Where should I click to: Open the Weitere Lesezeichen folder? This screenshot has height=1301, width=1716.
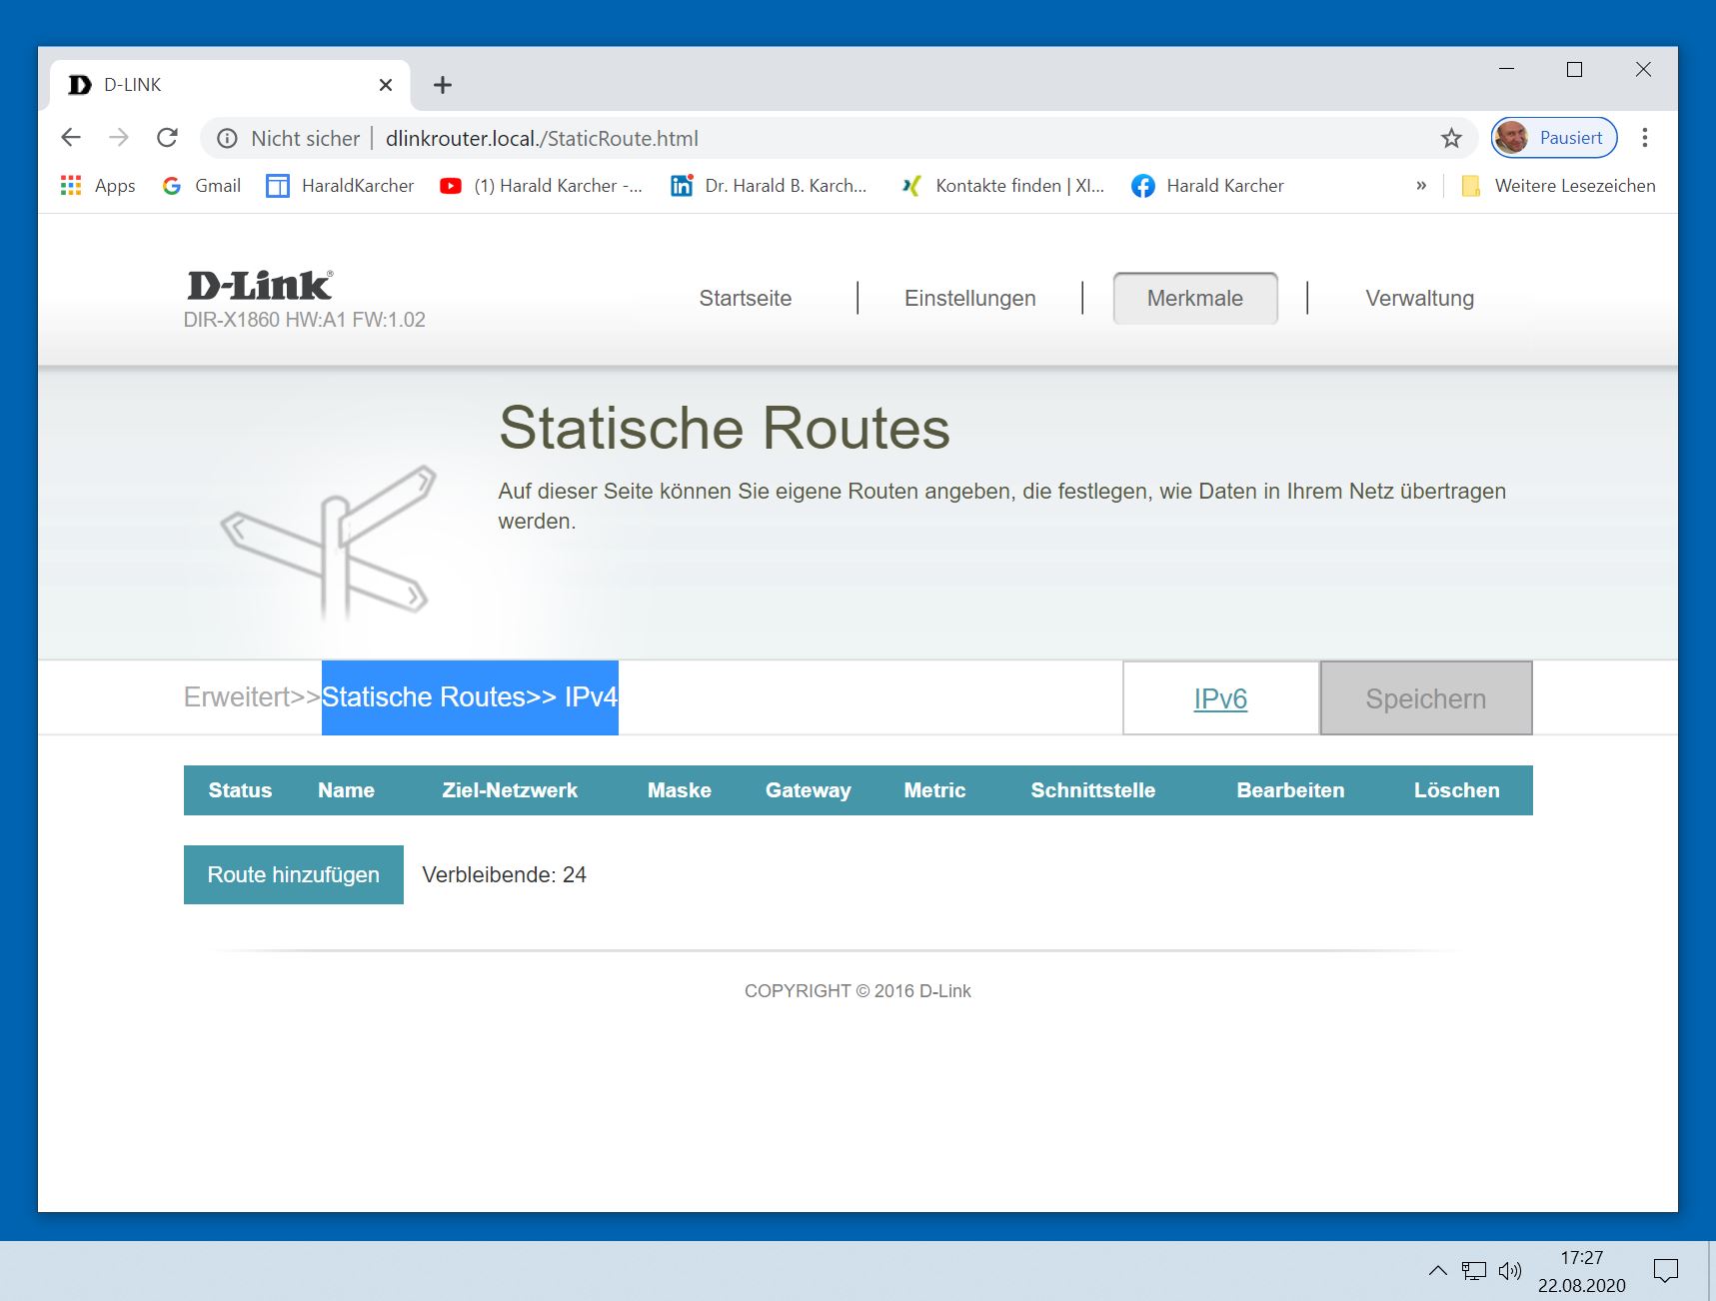(x=1558, y=186)
